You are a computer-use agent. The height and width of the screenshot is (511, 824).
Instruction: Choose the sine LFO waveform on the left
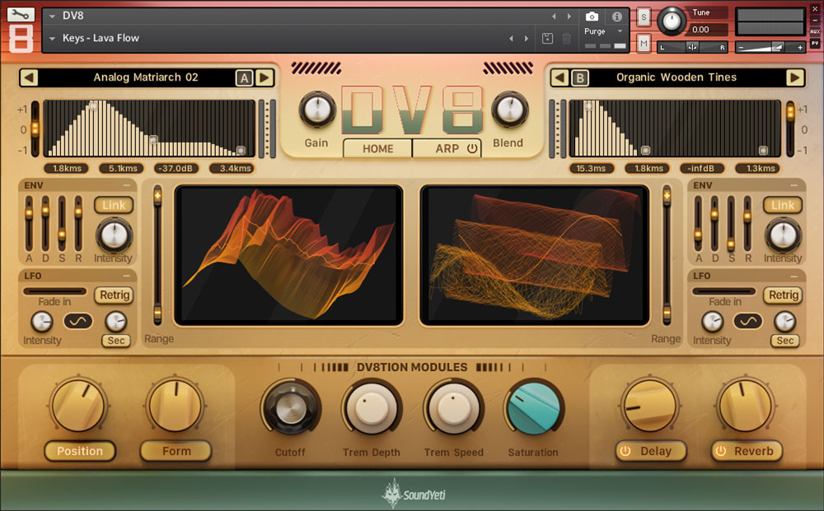(77, 321)
